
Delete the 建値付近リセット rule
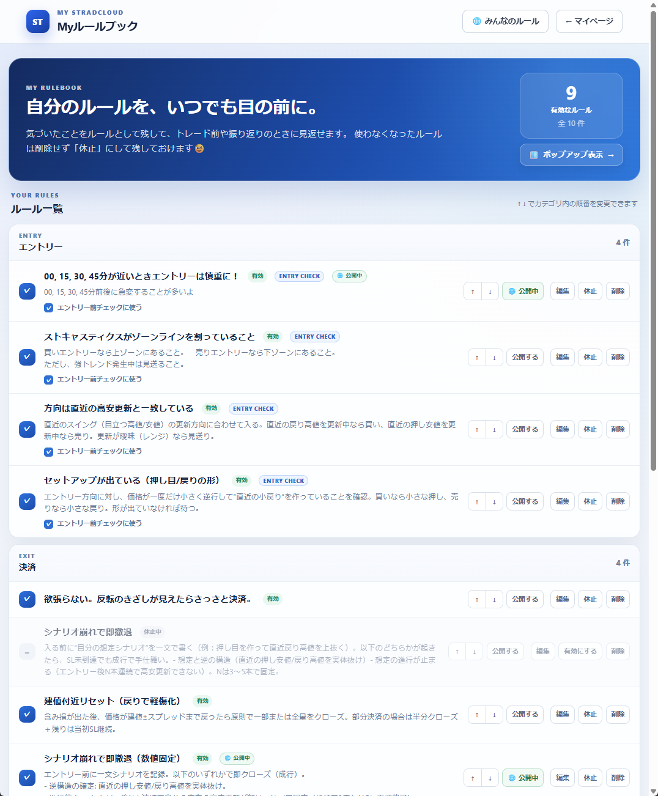(x=618, y=715)
